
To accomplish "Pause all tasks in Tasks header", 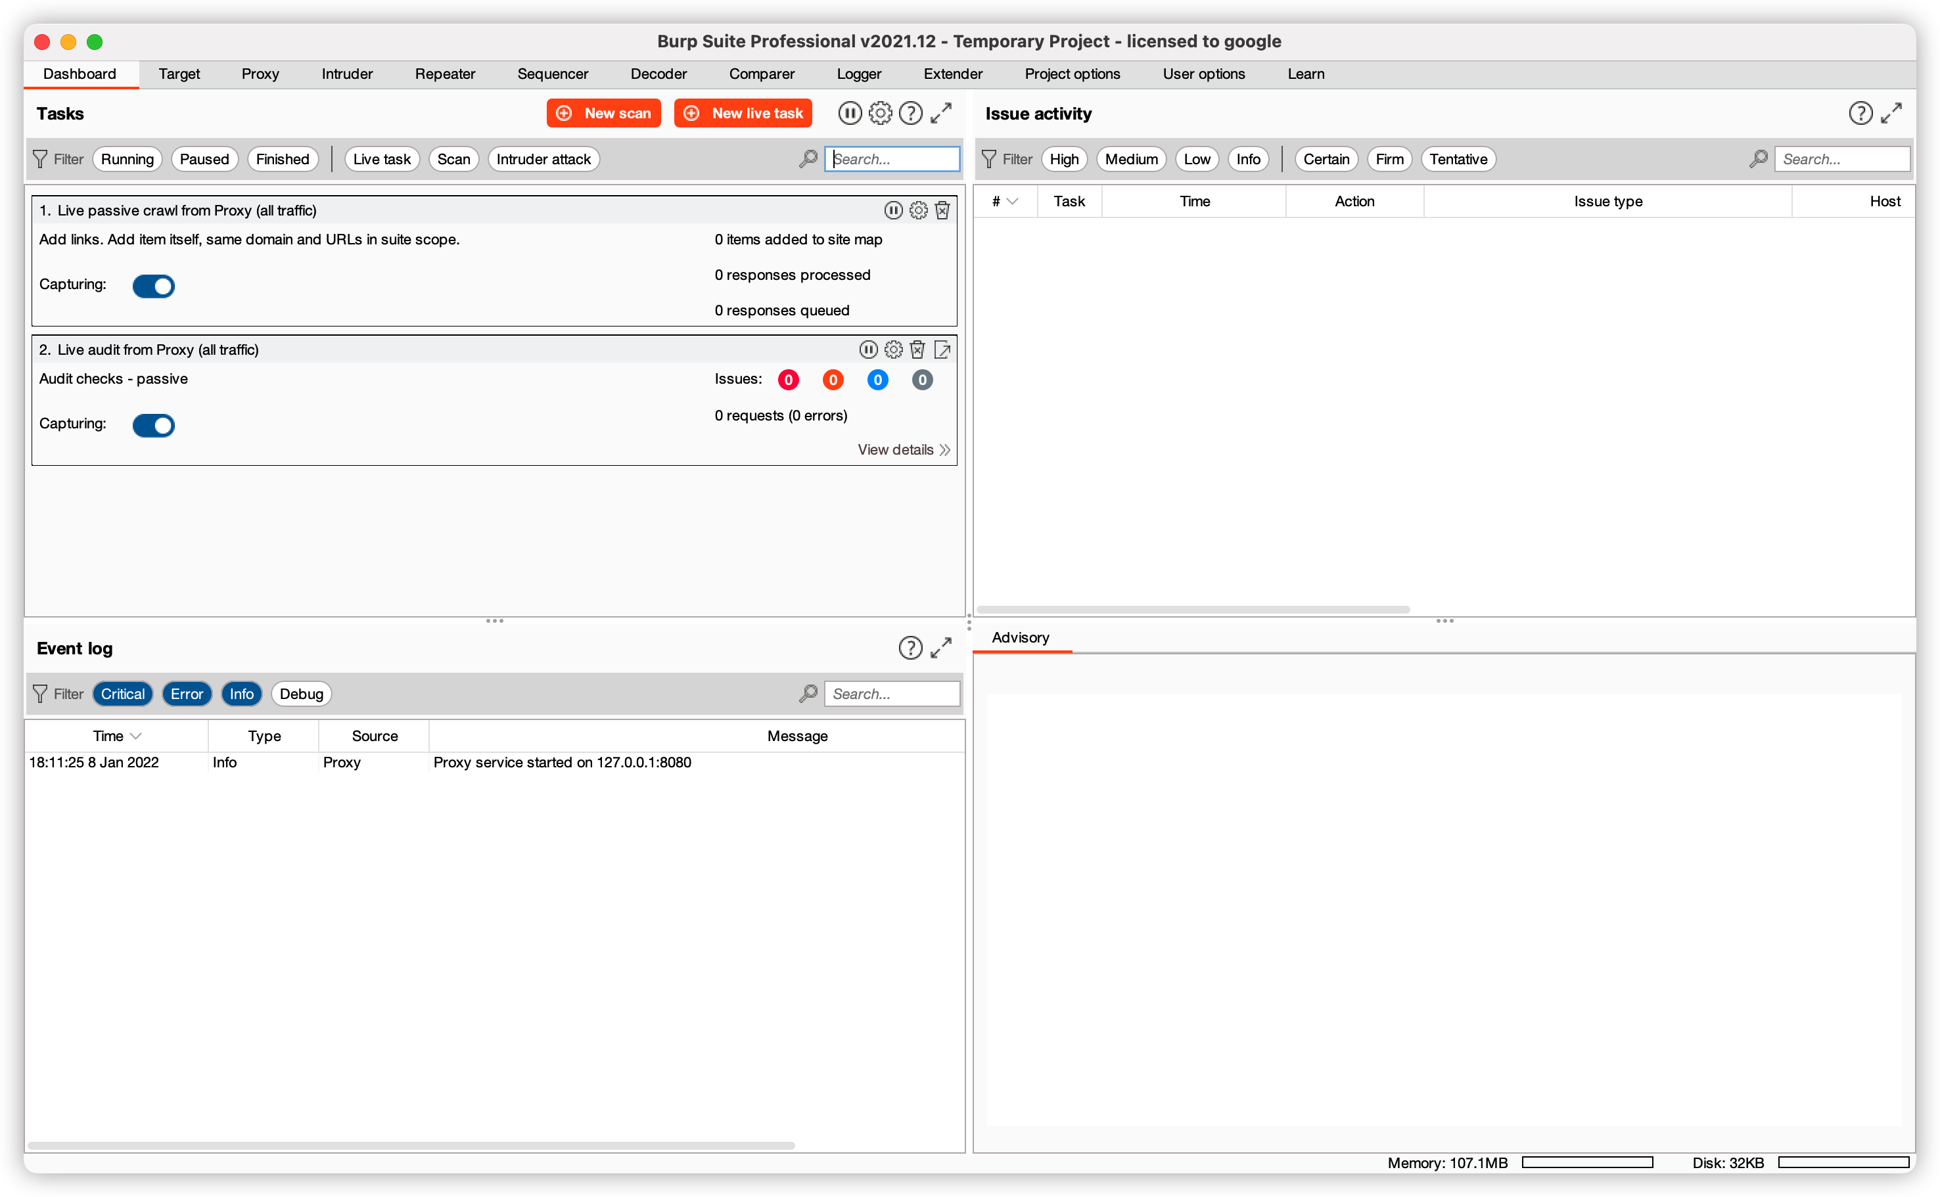I will pyautogui.click(x=849, y=113).
